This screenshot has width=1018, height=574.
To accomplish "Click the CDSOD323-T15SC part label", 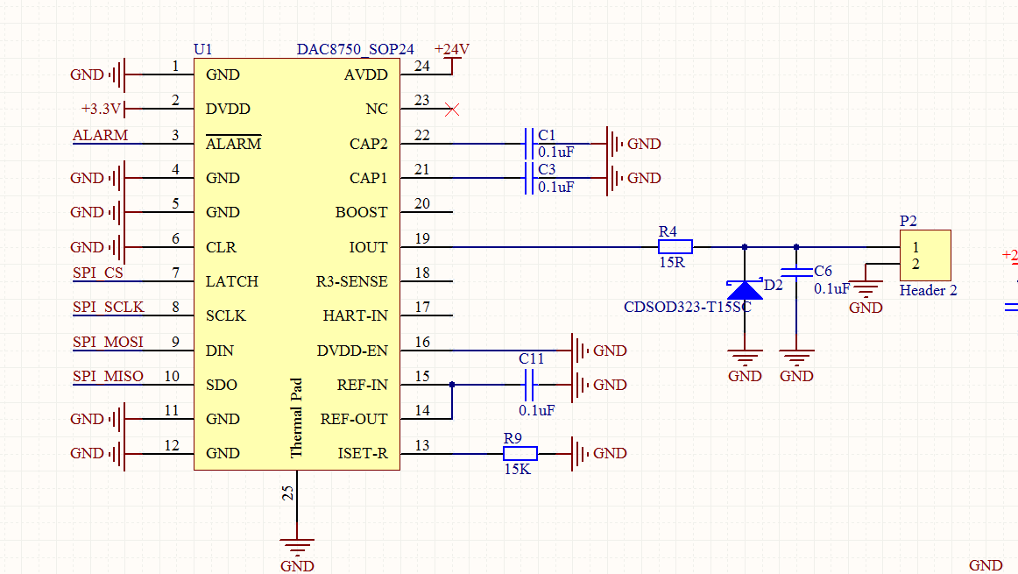I will click(687, 307).
